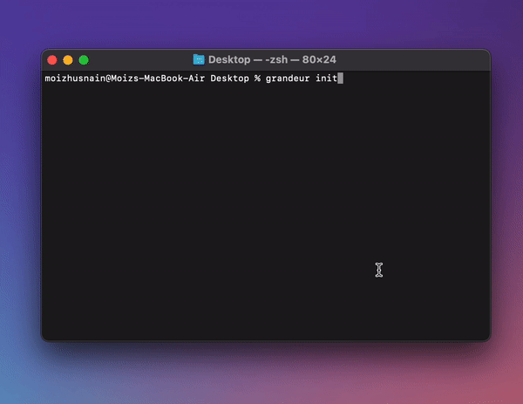Viewport: 523px width, 404px height.
Task: Minimize Terminal using the yellow button
Action: click(68, 60)
